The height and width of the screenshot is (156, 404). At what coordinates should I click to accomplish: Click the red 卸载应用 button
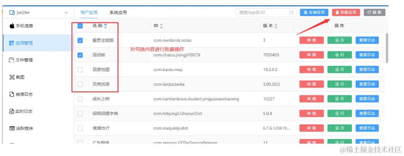(x=346, y=12)
